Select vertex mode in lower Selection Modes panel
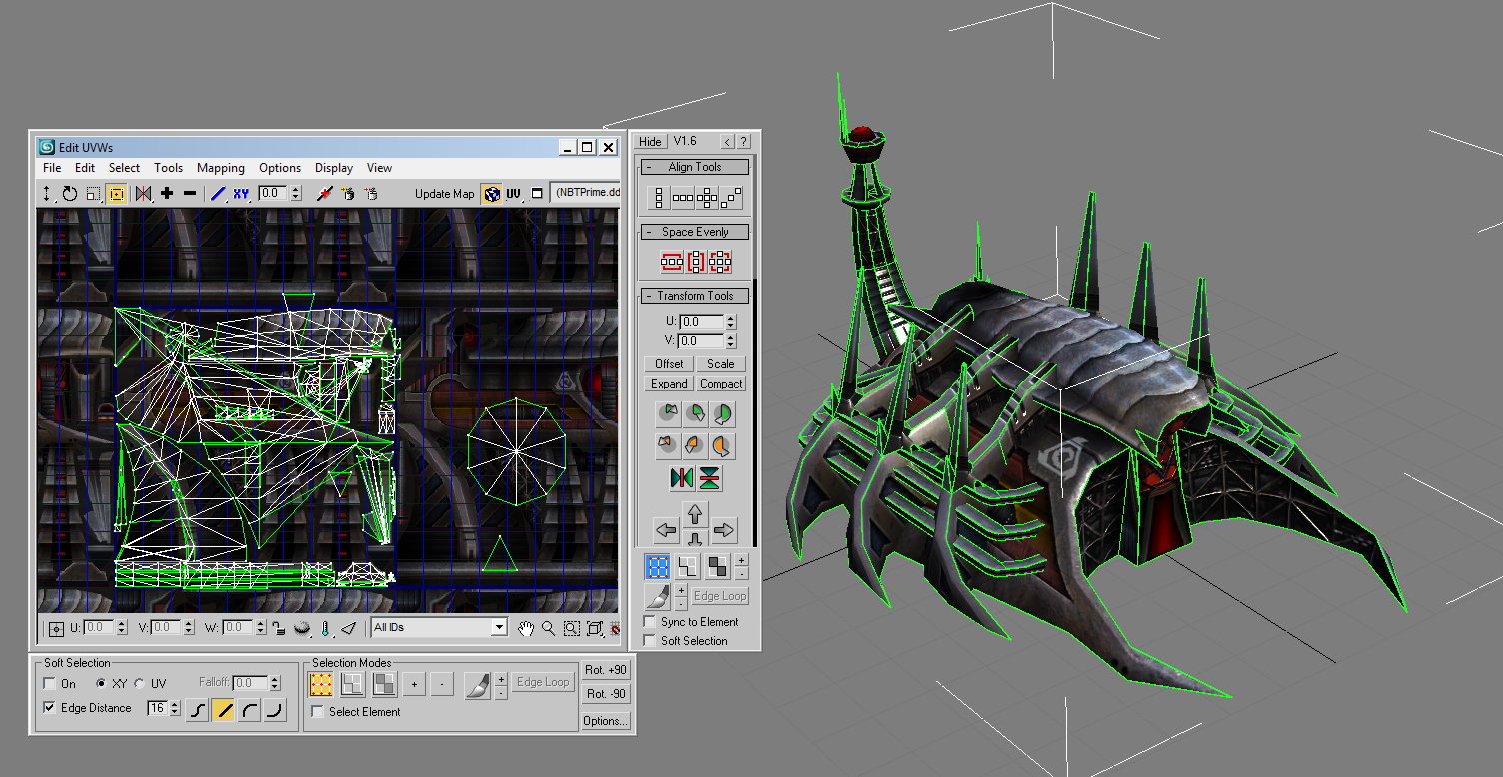Screen dimensions: 1503x777 click(321, 684)
